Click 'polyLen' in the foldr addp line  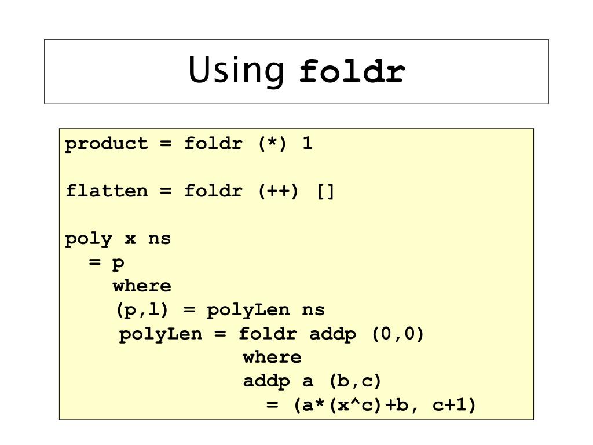161,334
